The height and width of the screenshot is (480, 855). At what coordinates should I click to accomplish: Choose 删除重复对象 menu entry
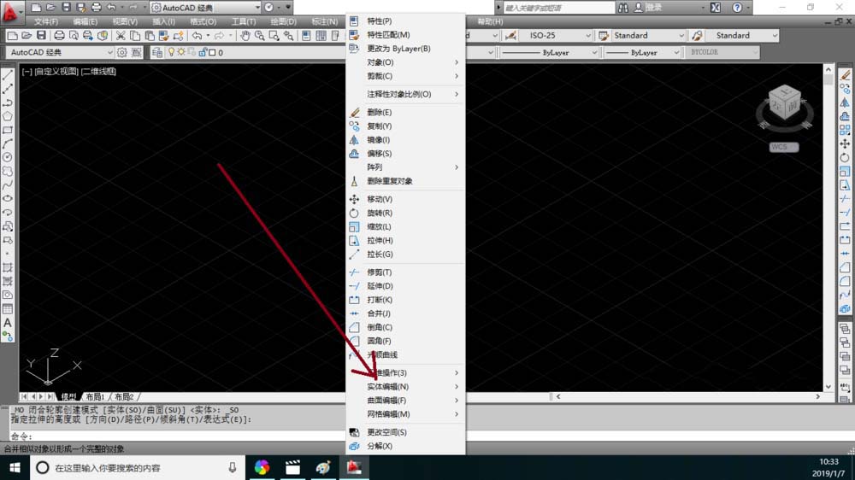(x=405, y=181)
